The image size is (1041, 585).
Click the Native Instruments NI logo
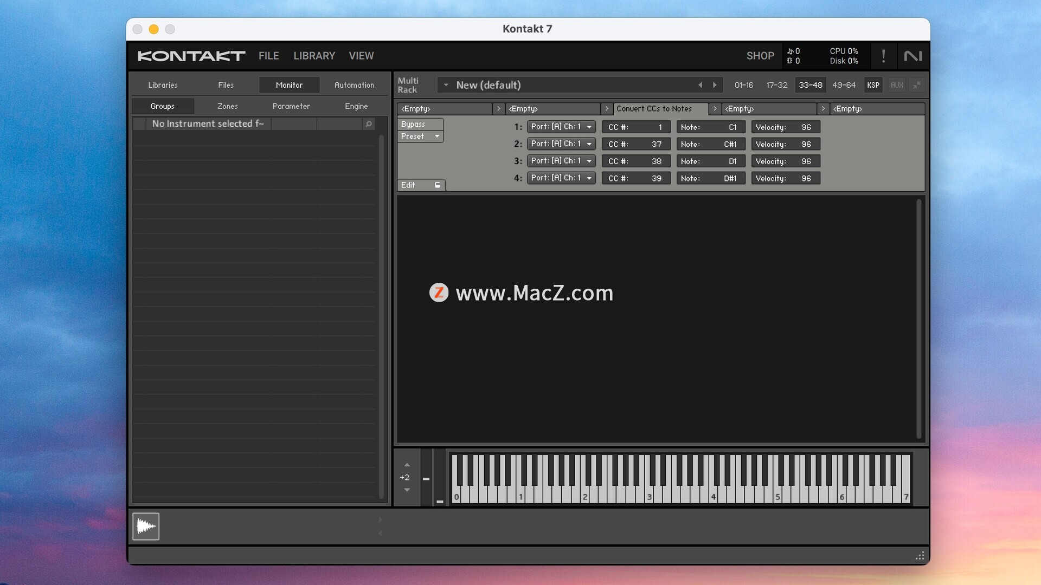(913, 56)
